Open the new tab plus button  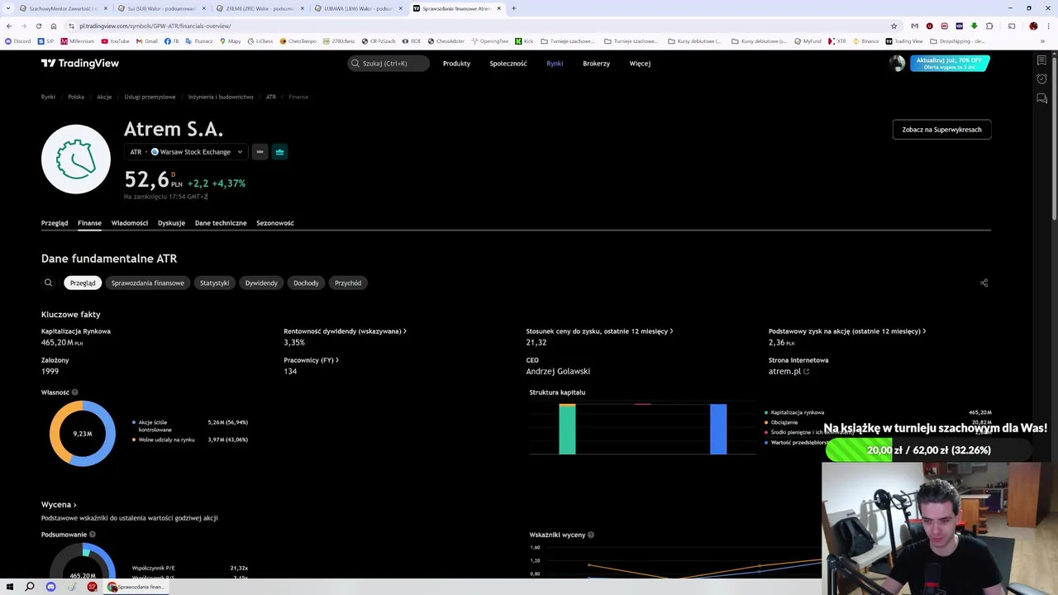pyautogui.click(x=513, y=8)
